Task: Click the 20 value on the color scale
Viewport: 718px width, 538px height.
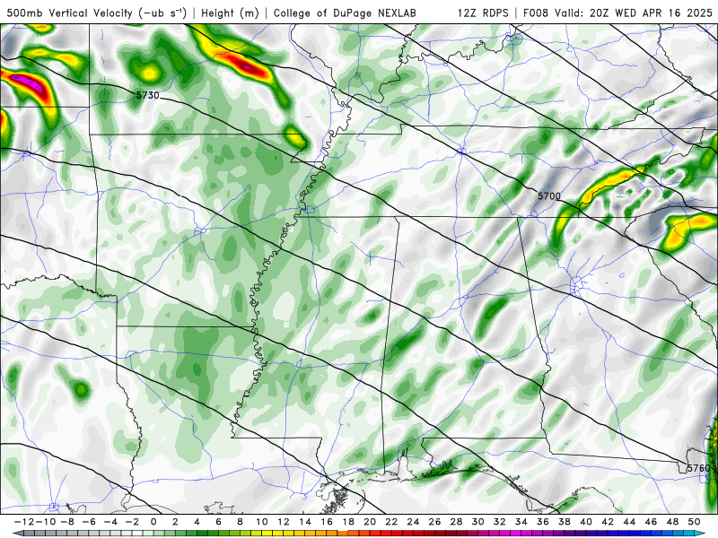Action: point(370,522)
